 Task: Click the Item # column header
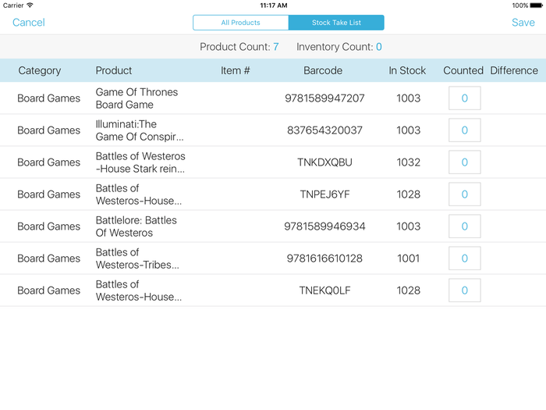point(235,71)
